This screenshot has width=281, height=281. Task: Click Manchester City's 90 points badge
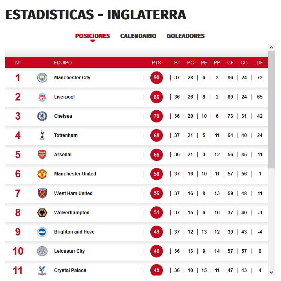click(x=157, y=78)
